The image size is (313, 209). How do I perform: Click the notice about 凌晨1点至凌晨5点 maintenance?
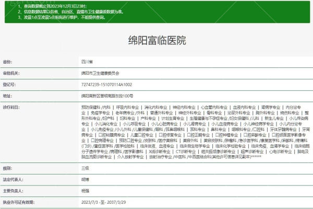coord(62,17)
